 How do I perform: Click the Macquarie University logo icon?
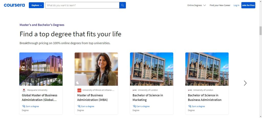24,90
